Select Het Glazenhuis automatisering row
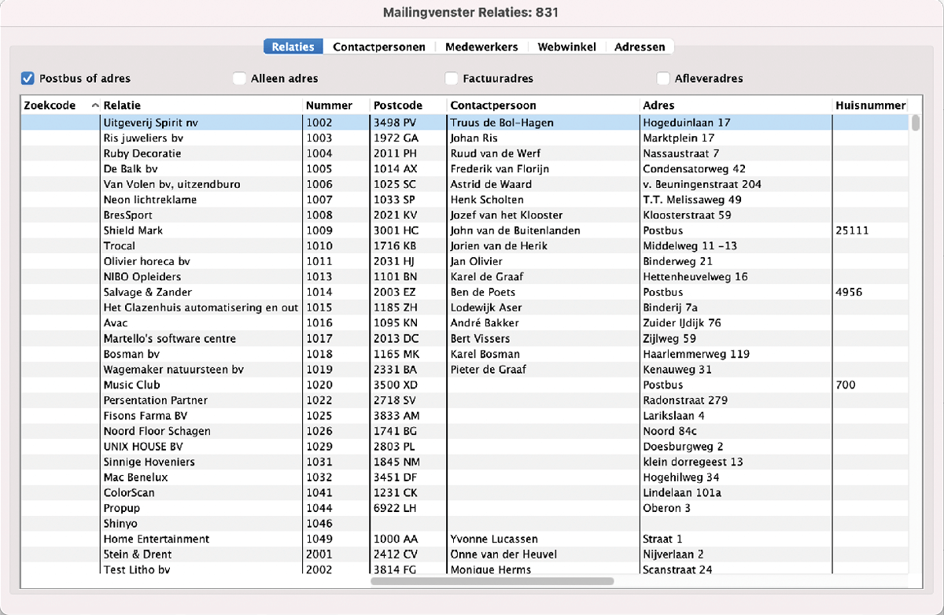Screen dimensions: 944x615 (464, 307)
